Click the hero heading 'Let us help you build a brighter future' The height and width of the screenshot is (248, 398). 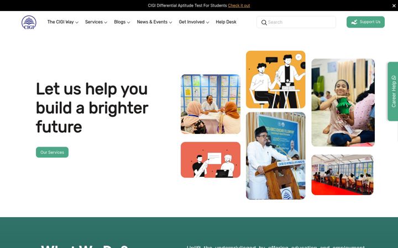click(x=92, y=107)
